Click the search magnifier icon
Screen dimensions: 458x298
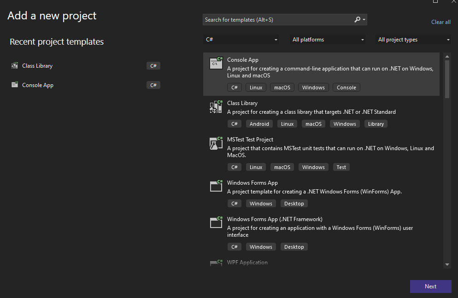[357, 20]
